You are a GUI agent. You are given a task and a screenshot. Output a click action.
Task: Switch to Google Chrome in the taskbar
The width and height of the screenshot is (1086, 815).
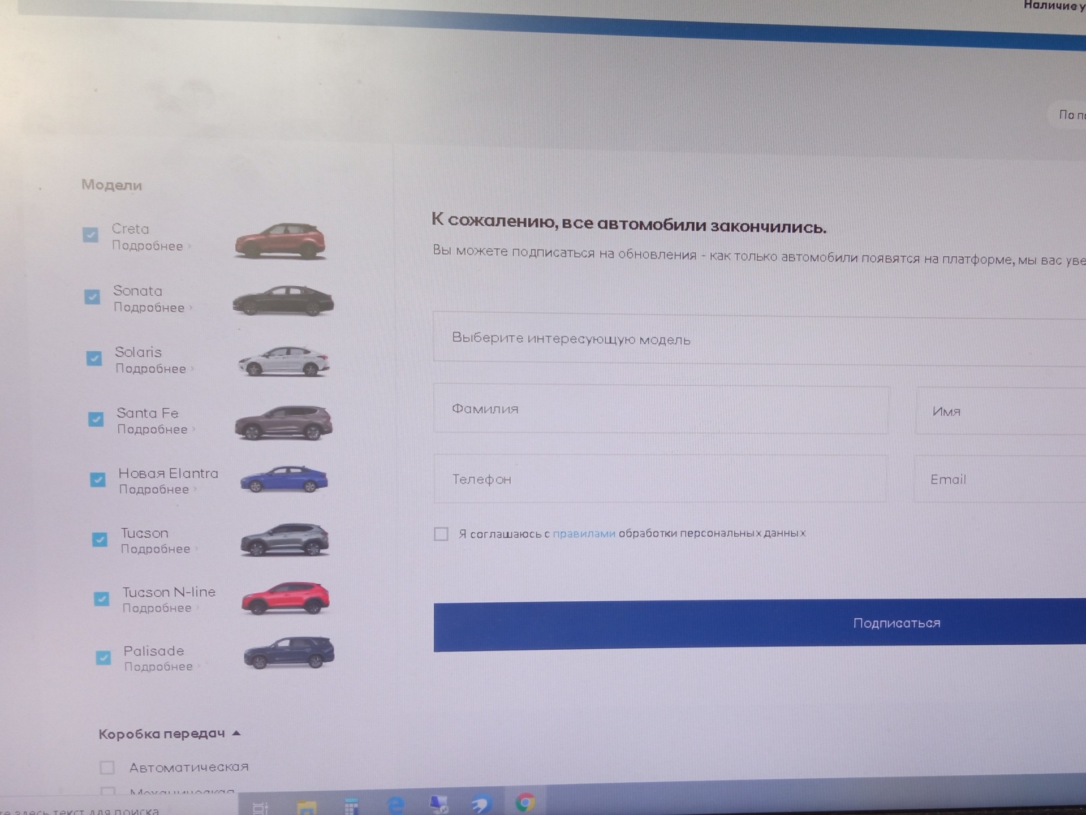tap(525, 802)
